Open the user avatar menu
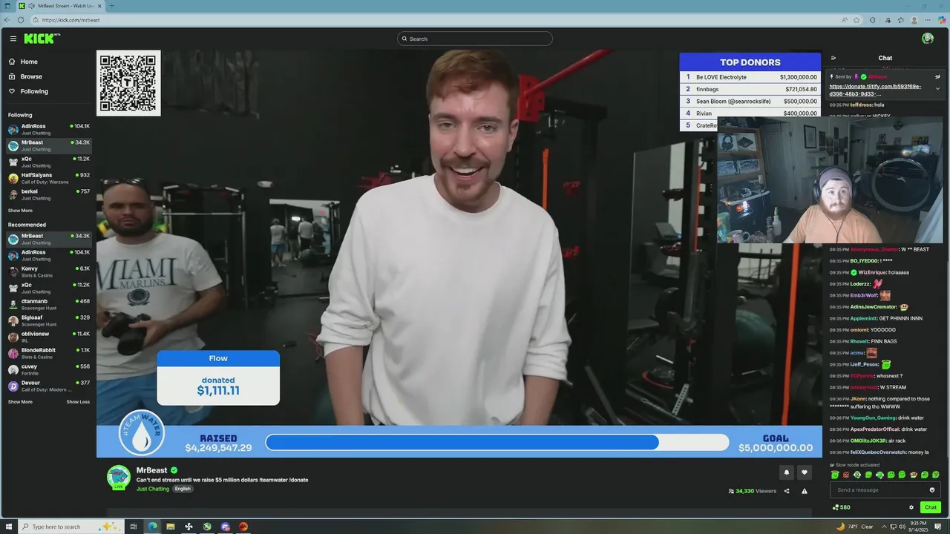The height and width of the screenshot is (534, 950). pos(927,39)
